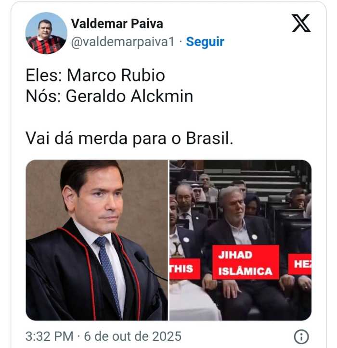Visit the @valdemarpaiva1 handle
Viewport: 337px width, 348px height.
(123, 42)
